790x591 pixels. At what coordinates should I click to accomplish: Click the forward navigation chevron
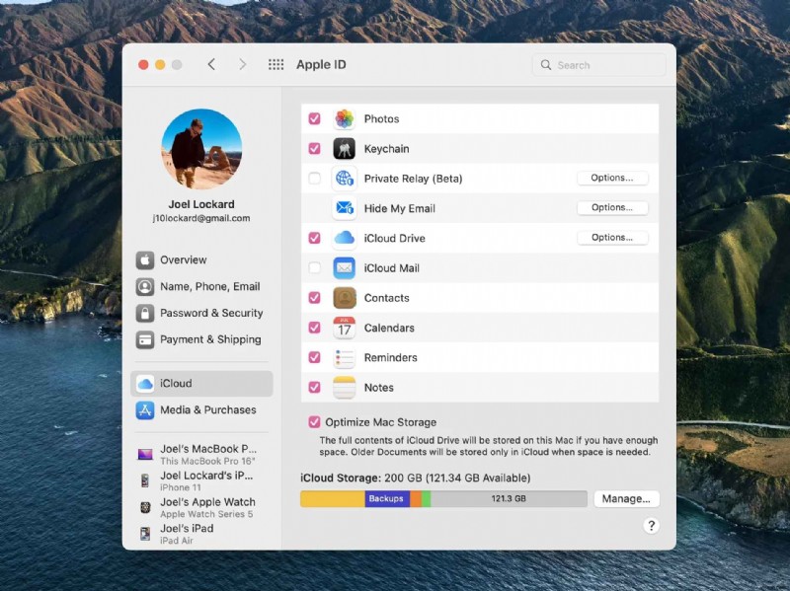pos(243,64)
